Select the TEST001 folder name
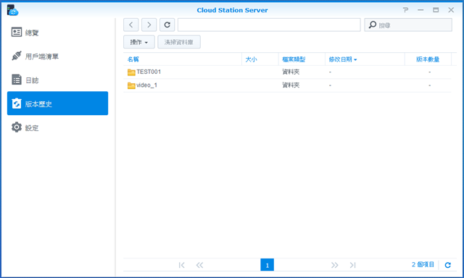Image resolution: width=464 pixels, height=278 pixels. point(149,72)
